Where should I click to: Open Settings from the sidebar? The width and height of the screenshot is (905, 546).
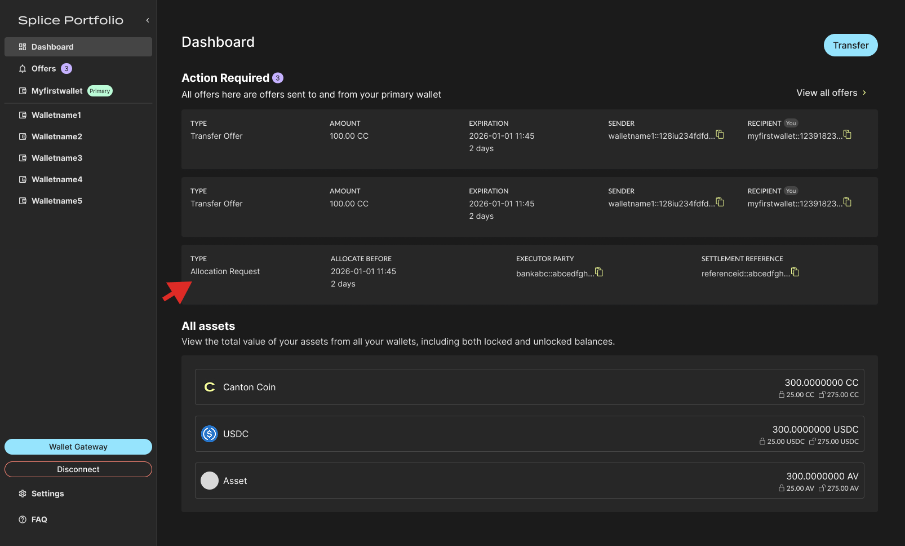coord(78,494)
